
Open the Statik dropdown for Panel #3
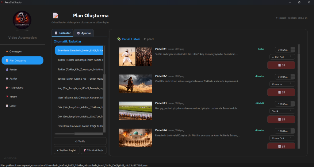click(281, 111)
